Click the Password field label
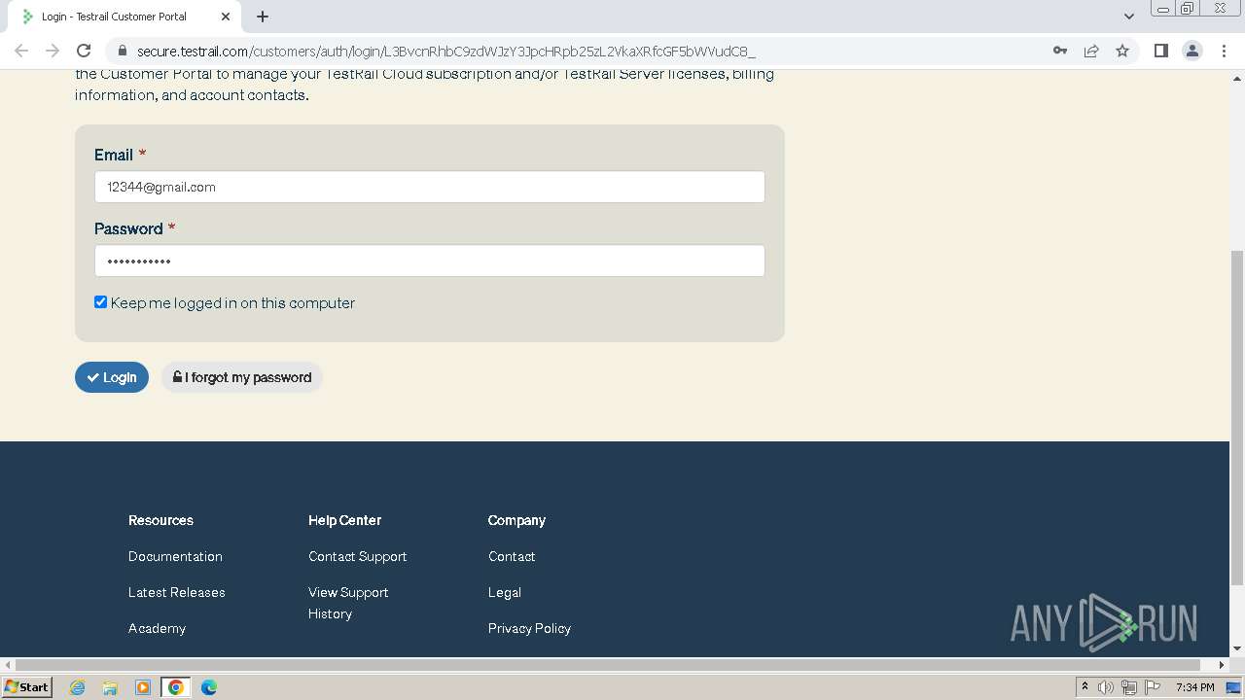1245x700 pixels. pos(128,228)
